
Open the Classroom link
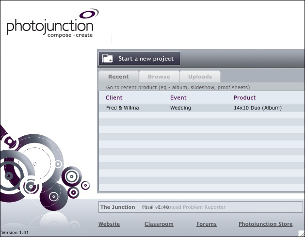tap(159, 224)
